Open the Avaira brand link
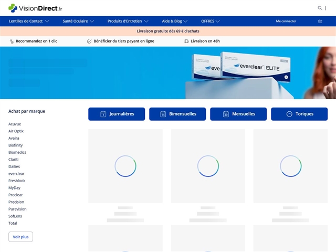The image size is (336, 252). 14,138
